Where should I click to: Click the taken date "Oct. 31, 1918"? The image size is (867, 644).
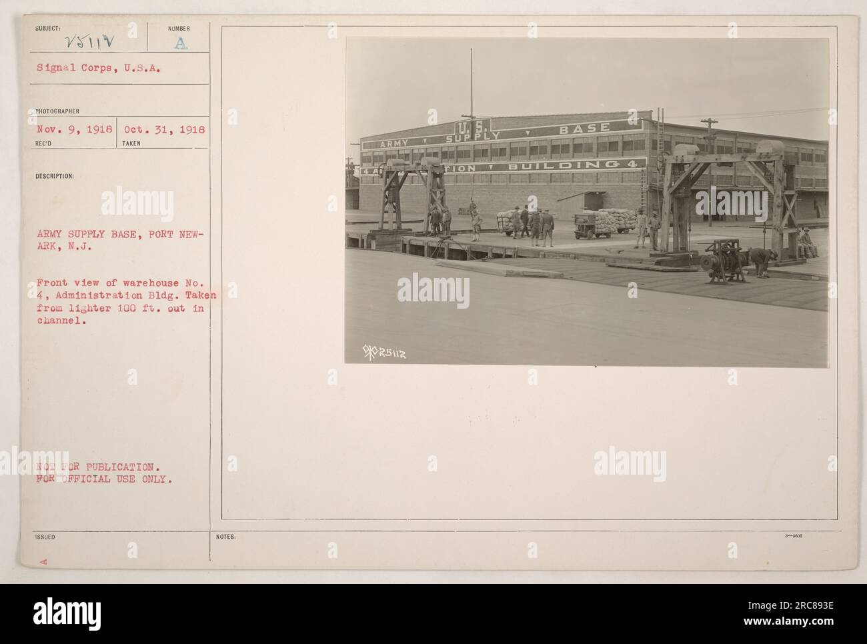point(164,129)
